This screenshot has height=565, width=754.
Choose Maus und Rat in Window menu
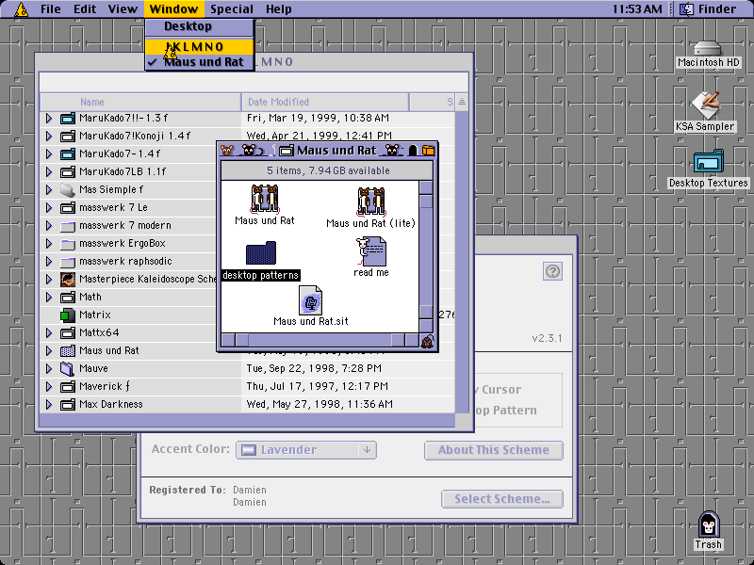[x=200, y=62]
